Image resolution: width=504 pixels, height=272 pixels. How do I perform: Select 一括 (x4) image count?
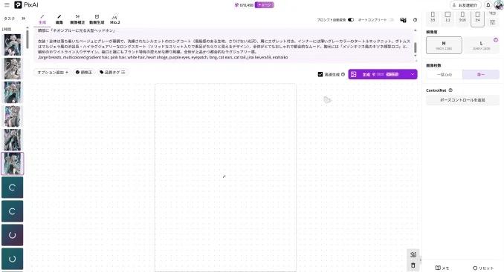tap(445, 74)
